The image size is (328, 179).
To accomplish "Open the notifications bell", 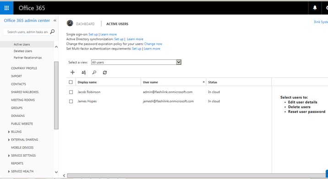I will pyautogui.click(x=315, y=8).
